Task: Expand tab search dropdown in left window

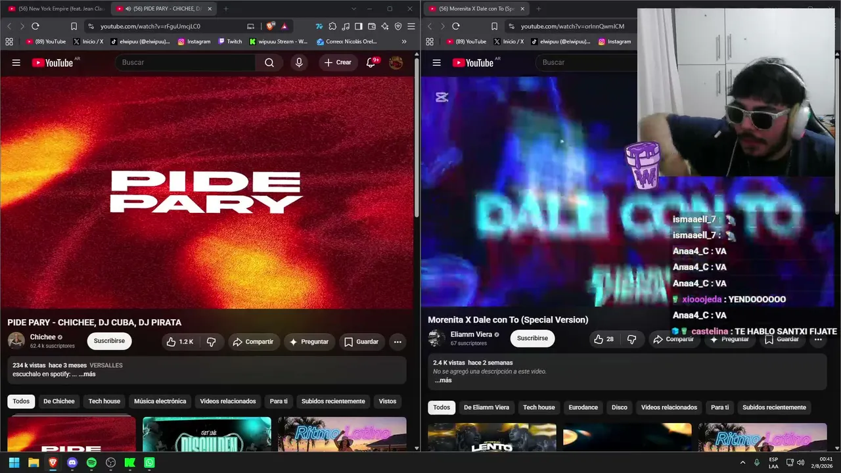Action: click(353, 9)
